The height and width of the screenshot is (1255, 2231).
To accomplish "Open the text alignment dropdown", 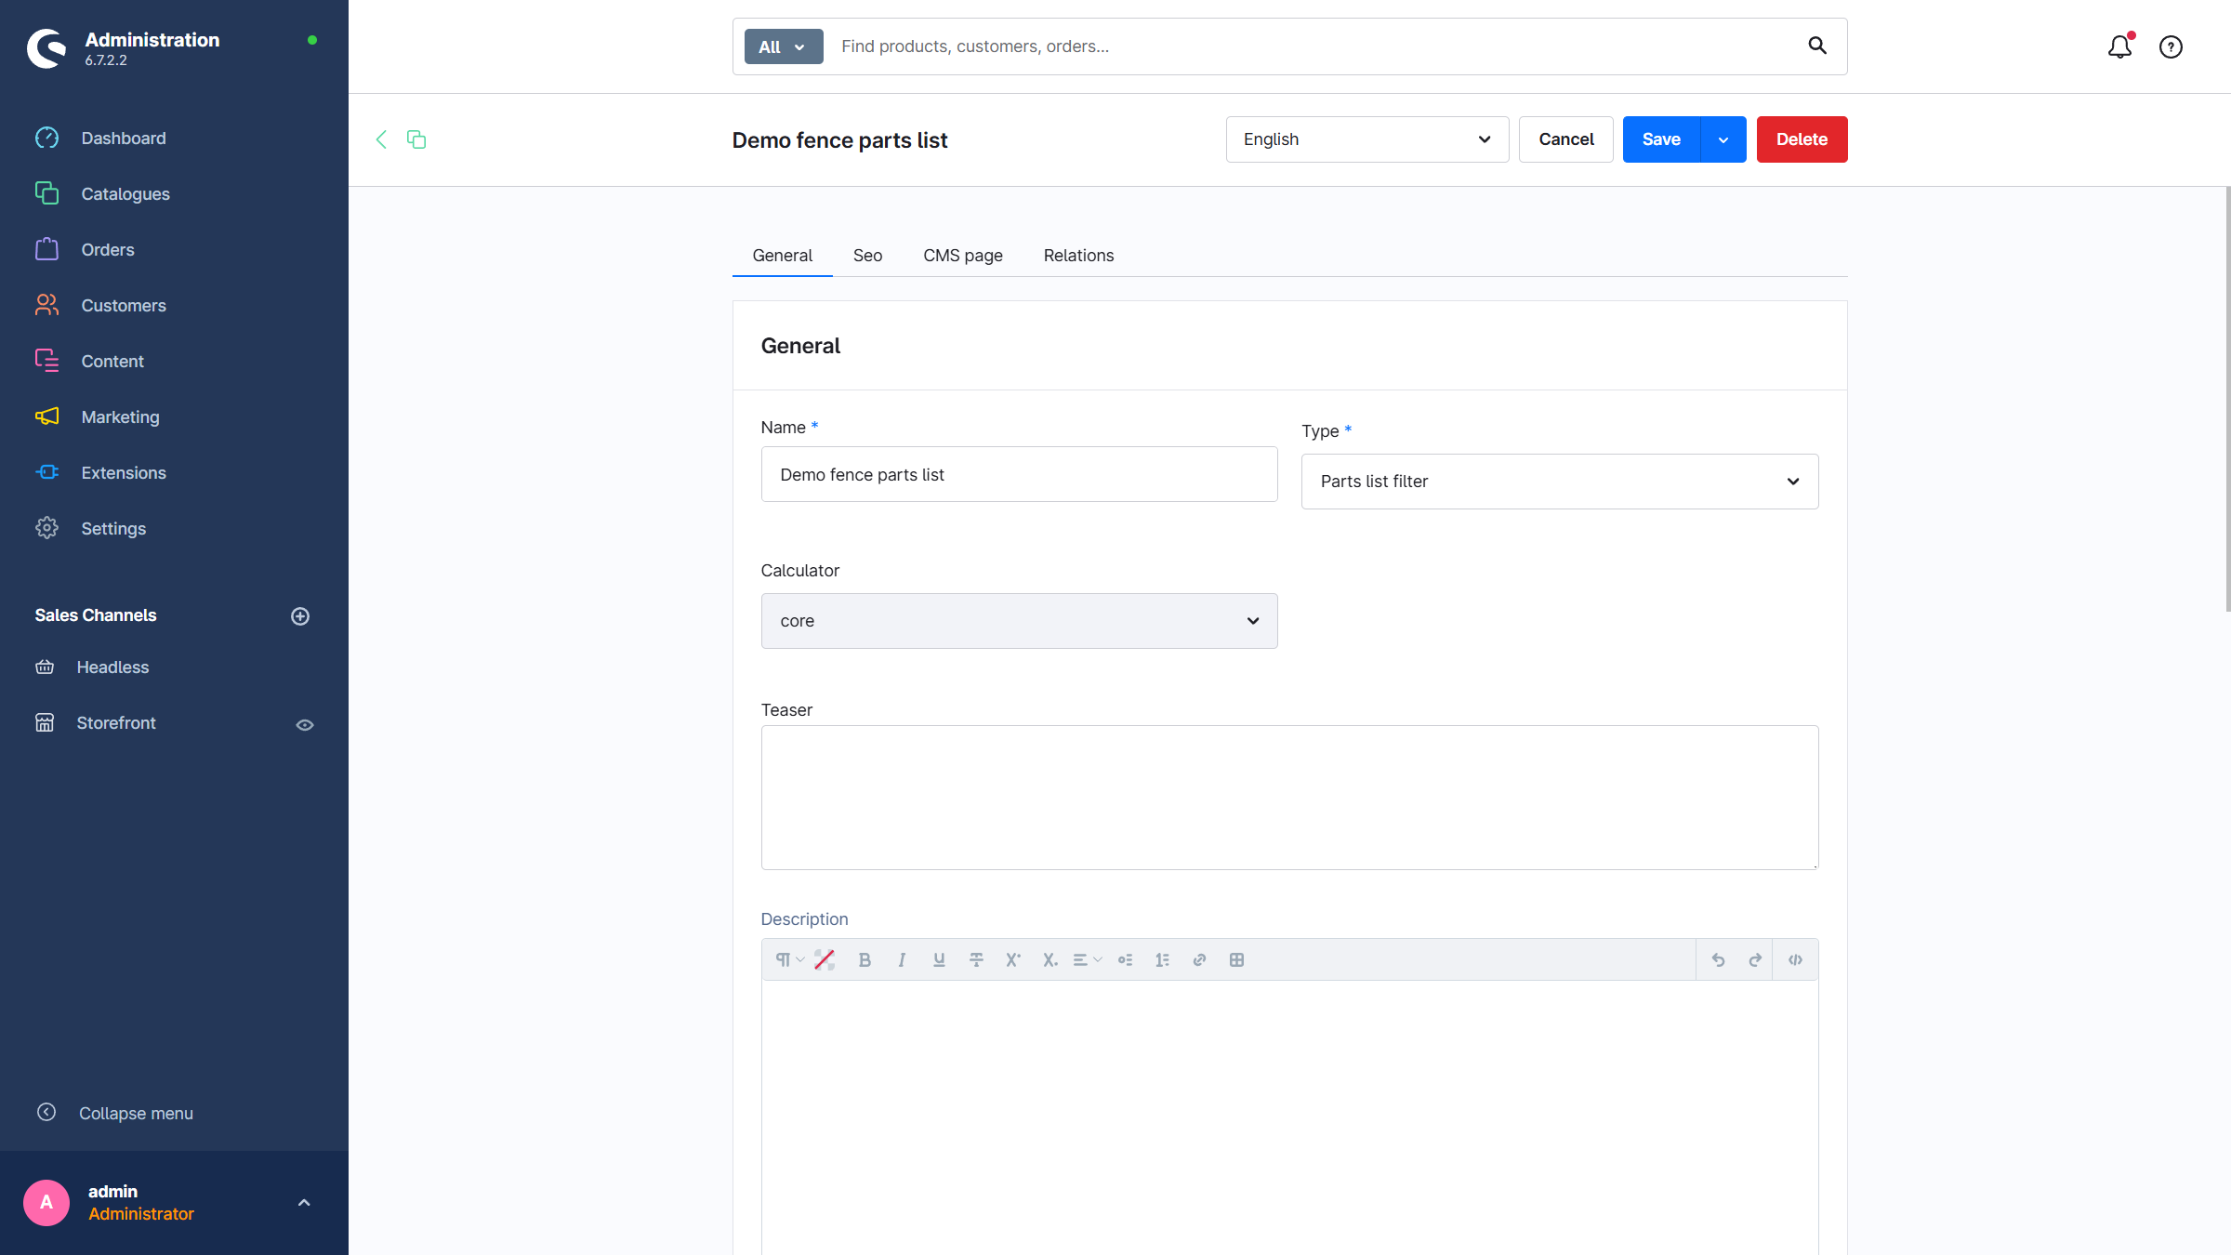I will coord(1087,960).
